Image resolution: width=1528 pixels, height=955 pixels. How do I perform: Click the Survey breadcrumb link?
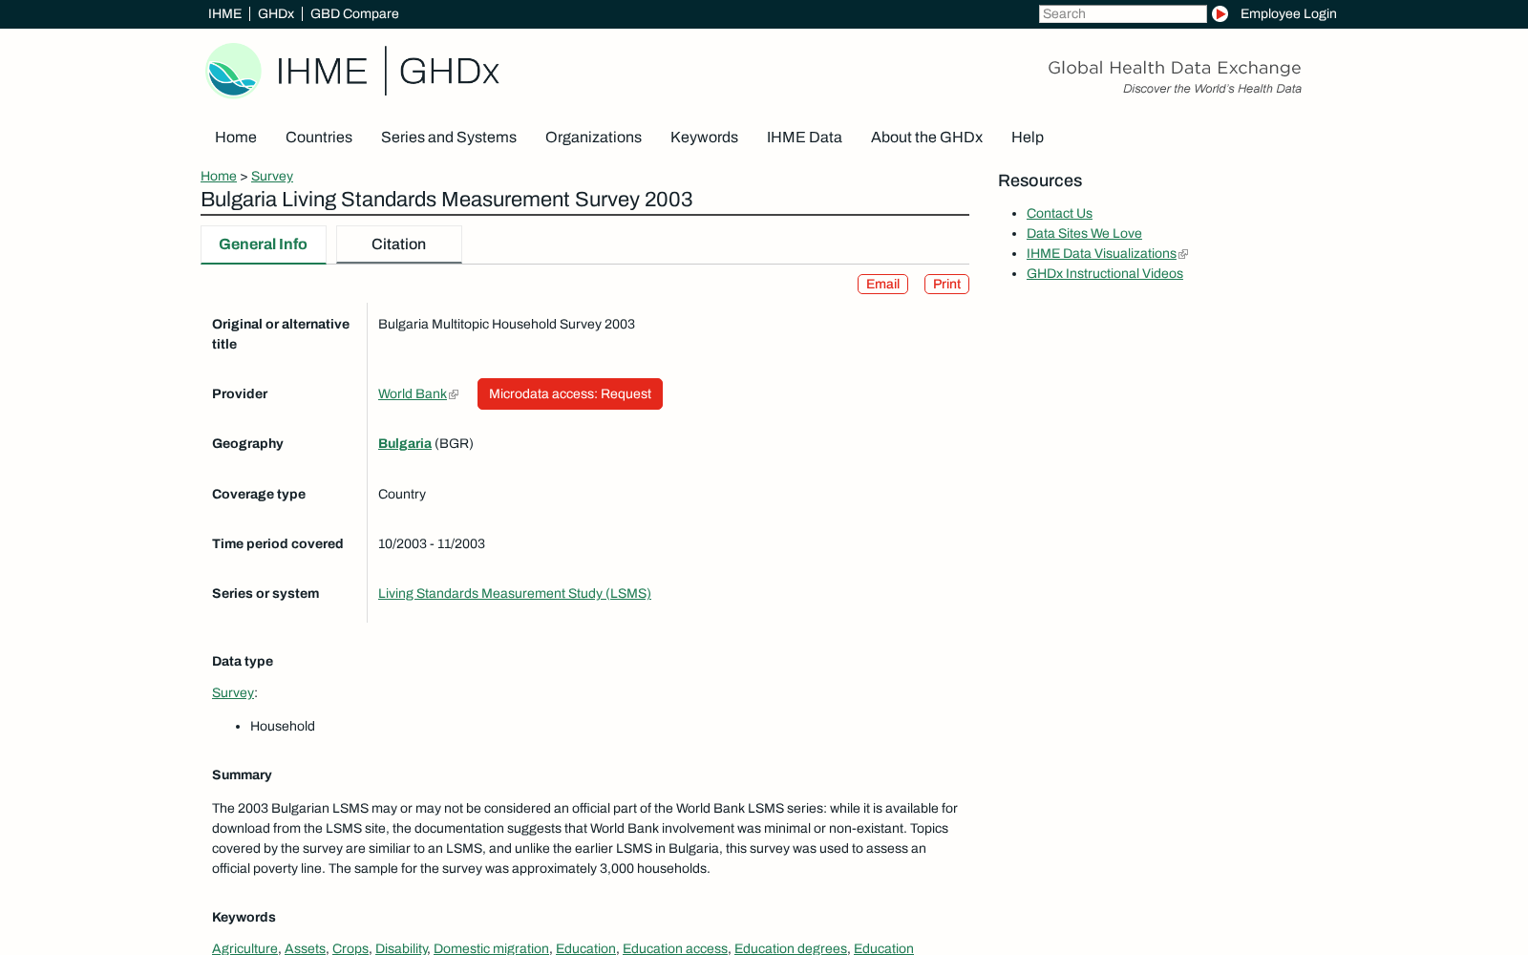tap(272, 177)
